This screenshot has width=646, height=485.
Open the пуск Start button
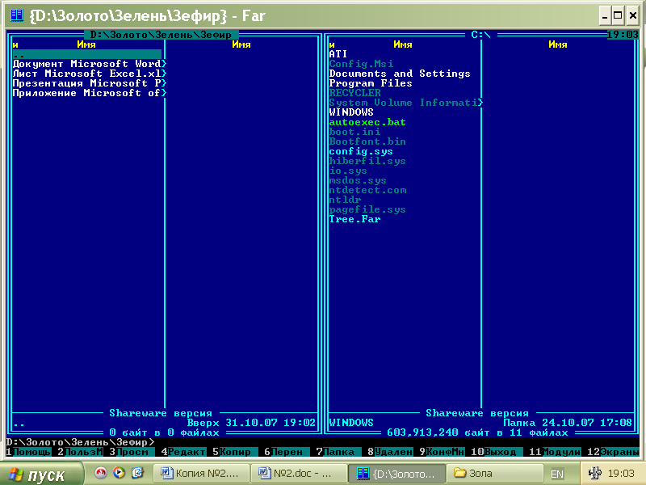(x=40, y=474)
